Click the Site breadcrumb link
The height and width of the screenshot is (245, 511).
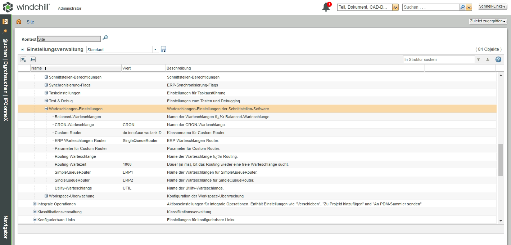30,22
